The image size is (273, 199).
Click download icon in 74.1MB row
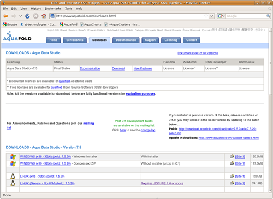[x=232, y=183]
